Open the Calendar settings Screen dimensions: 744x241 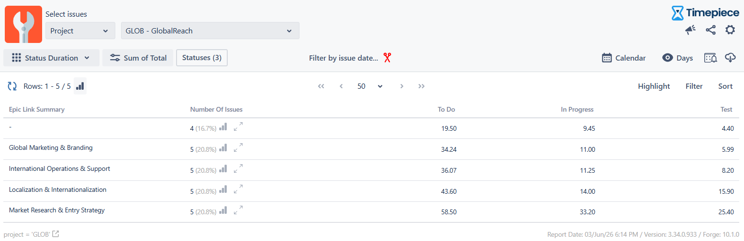(624, 58)
